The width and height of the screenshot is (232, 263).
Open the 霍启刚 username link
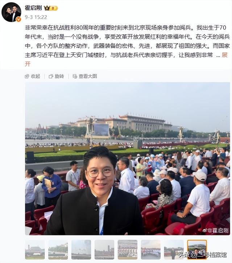click(x=33, y=8)
